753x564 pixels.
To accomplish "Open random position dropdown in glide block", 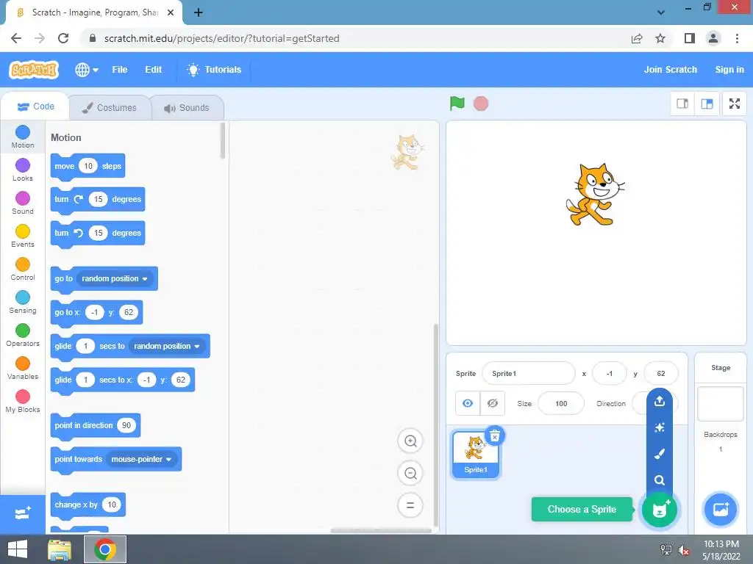I will pos(167,347).
